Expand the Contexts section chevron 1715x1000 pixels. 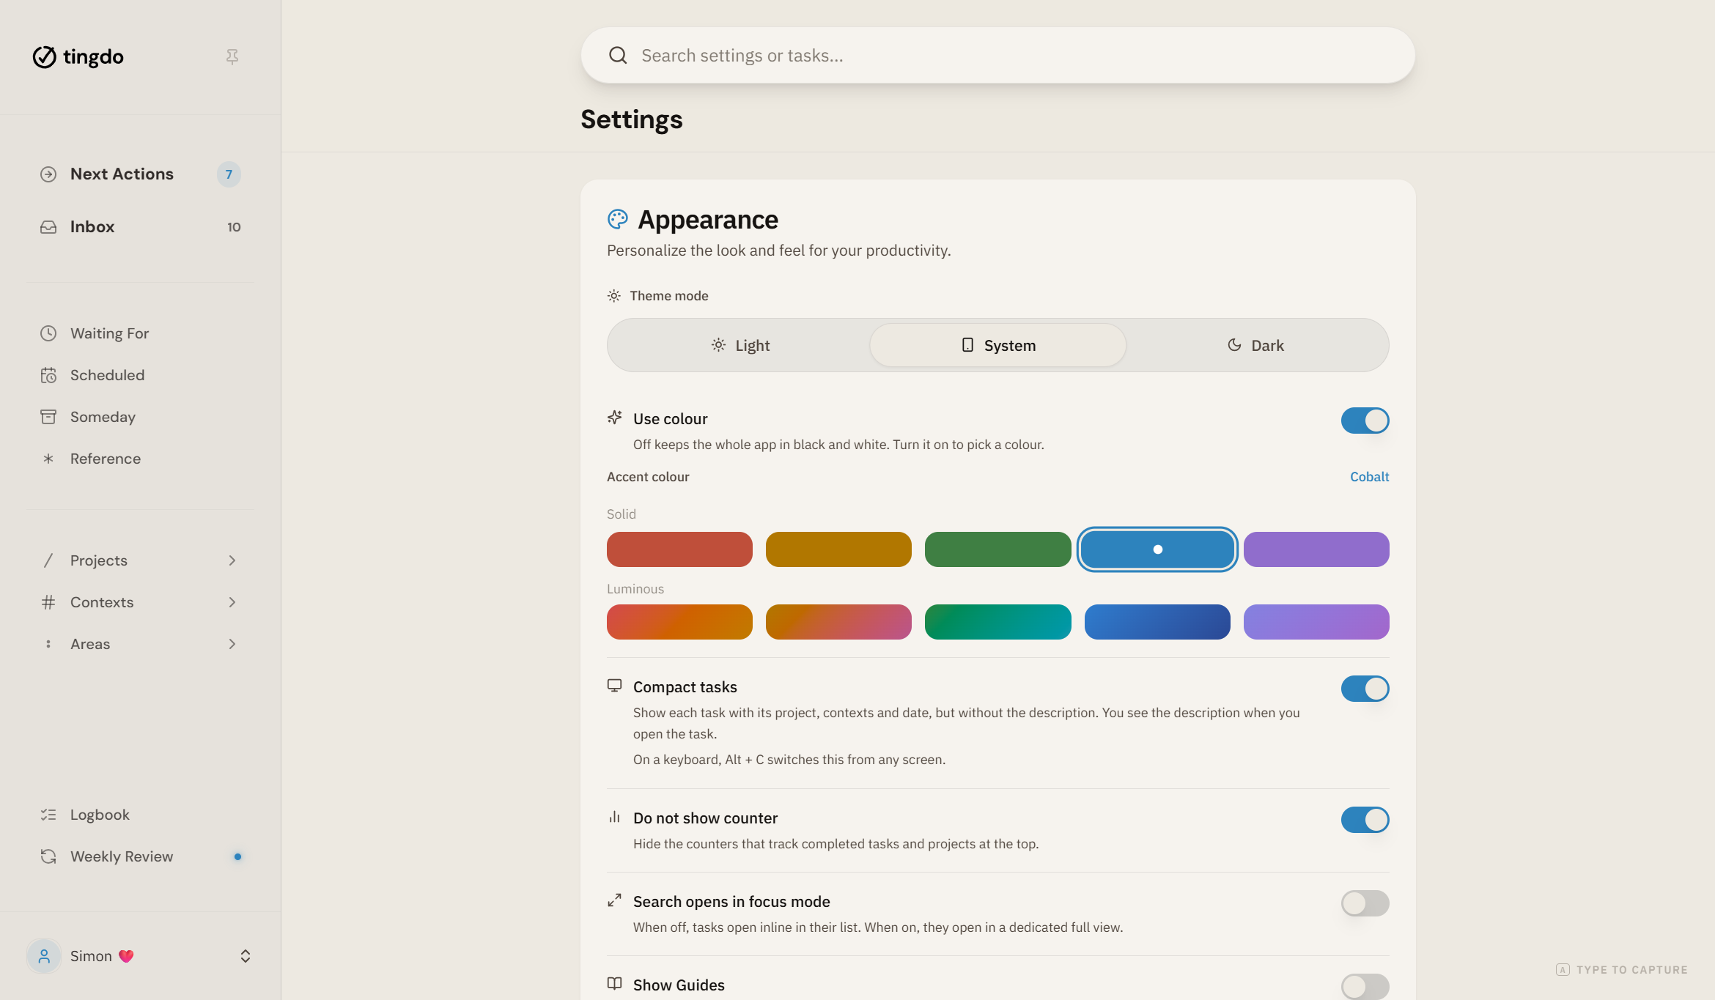[x=232, y=602]
